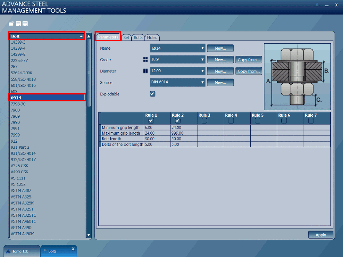Click Copy from button for Diameter
This screenshot has width=343, height=257.
click(x=249, y=71)
